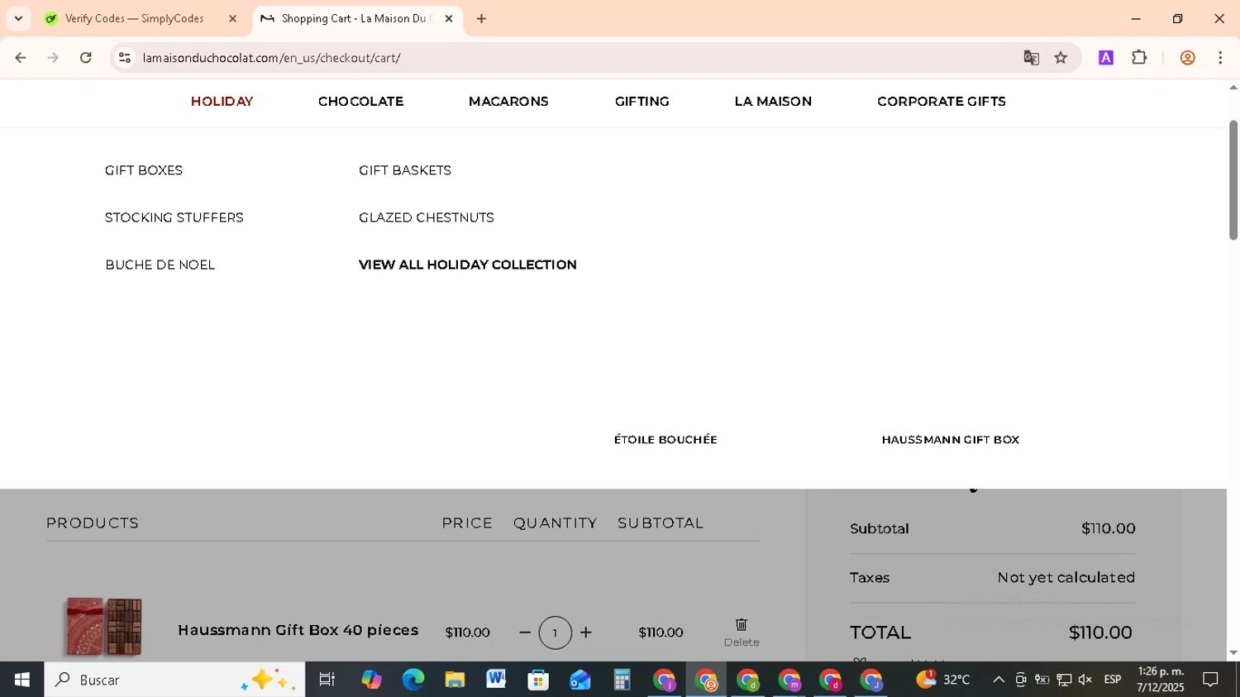Screen dimensions: 1240x697
Task: Open Microsoft Store from taskbar
Action: point(538,680)
